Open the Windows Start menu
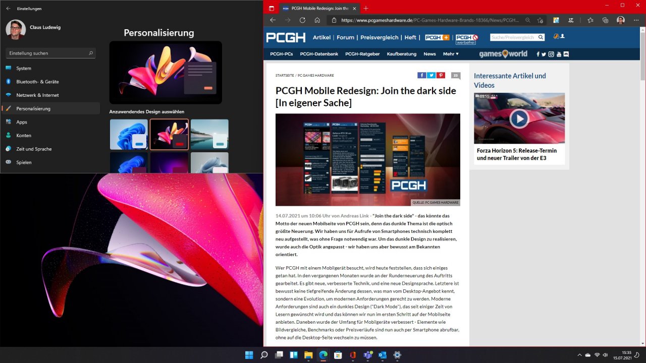646x363 pixels. (x=249, y=355)
